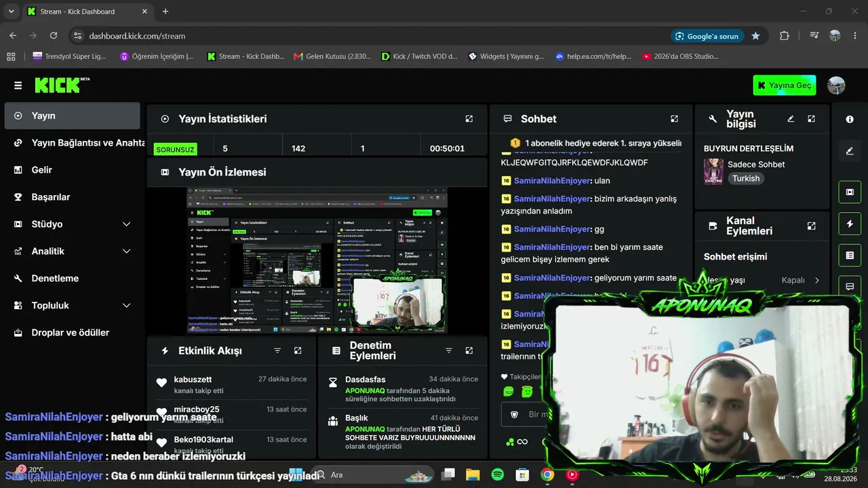The width and height of the screenshot is (868, 488).
Task: Pop out the Sohbet chat panel
Action: (674, 119)
